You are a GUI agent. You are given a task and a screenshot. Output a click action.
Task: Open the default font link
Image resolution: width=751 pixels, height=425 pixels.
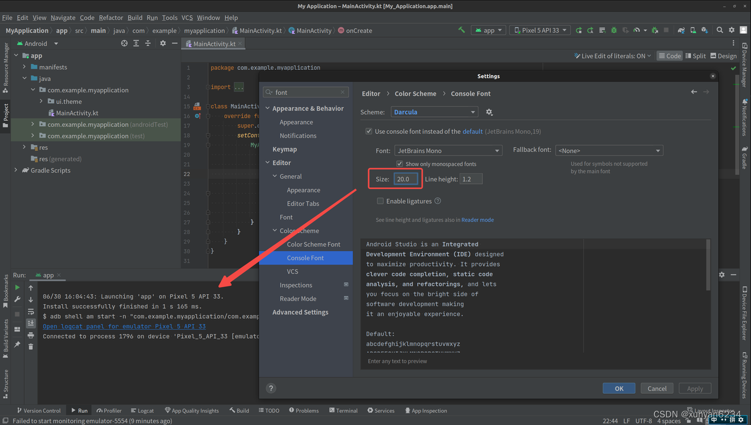pyautogui.click(x=472, y=131)
